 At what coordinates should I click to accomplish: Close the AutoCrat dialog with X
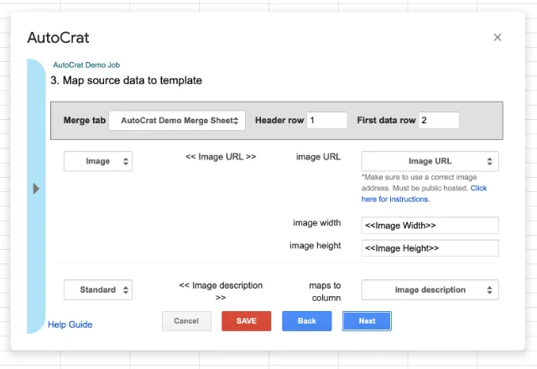click(498, 38)
